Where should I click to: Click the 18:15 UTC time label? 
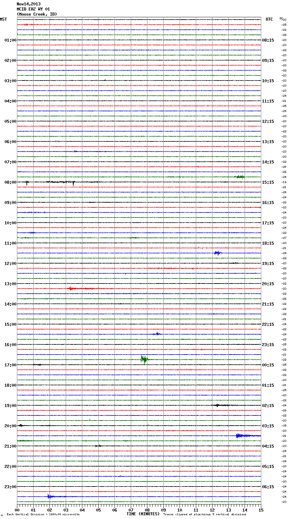(268, 243)
